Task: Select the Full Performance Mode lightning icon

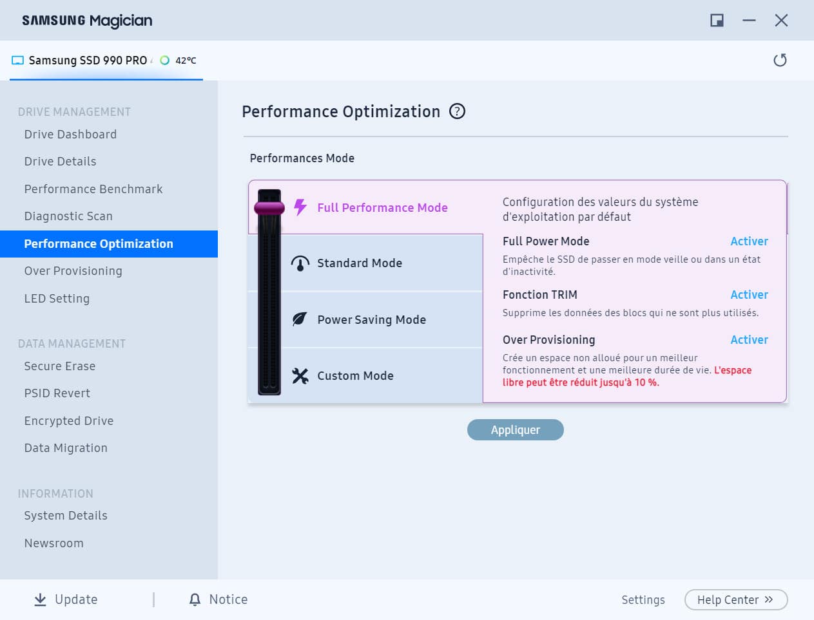Action: tap(299, 207)
